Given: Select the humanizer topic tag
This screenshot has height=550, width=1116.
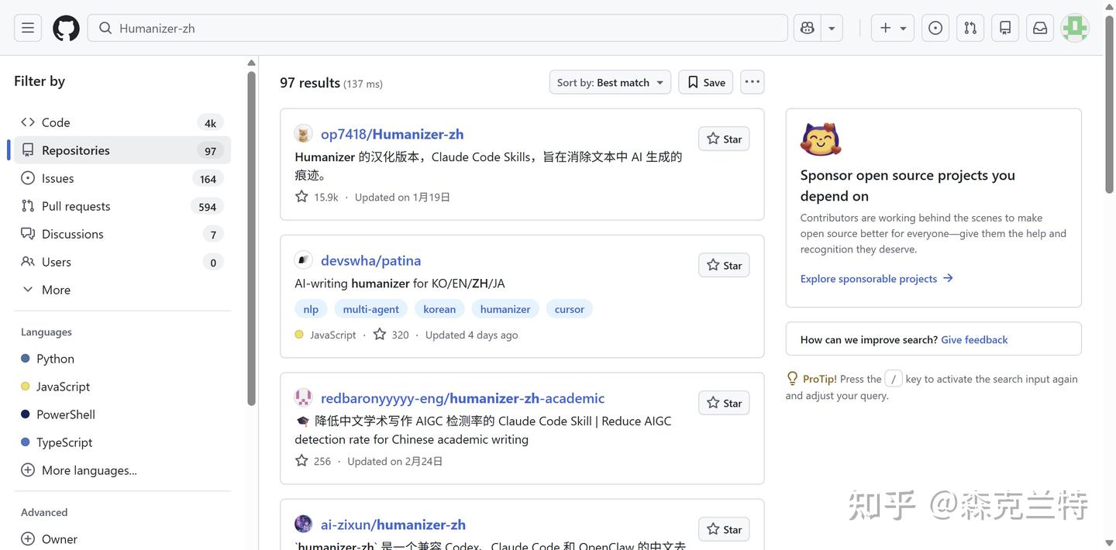Looking at the screenshot, I should coord(505,309).
